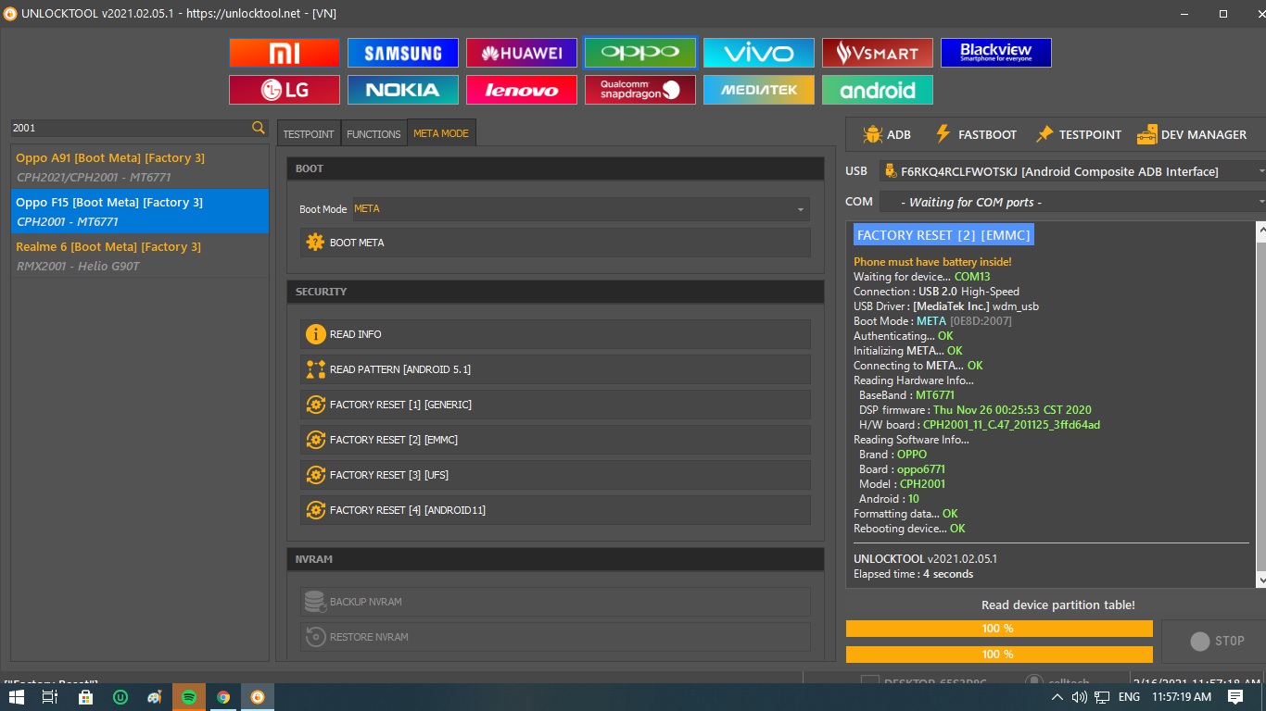Select the Vsmart brand tile
Viewport: 1266px width, 711px height.
(x=878, y=53)
